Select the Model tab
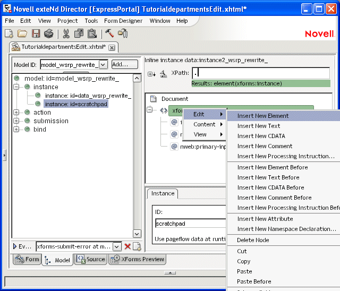The image size is (340, 291). (57, 260)
